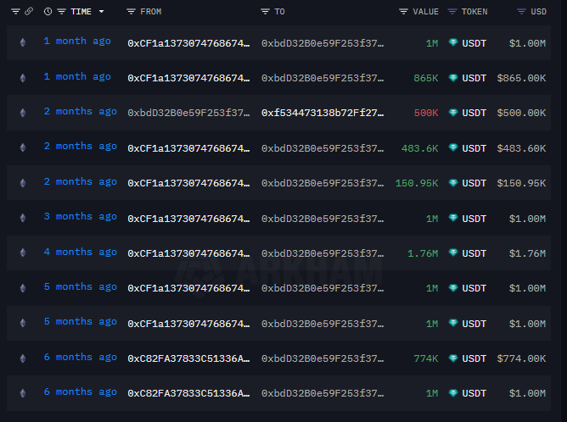Open the TO column filter icon

265,12
